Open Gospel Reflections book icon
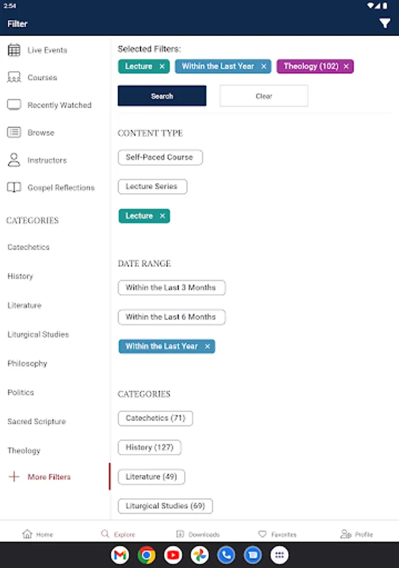The height and width of the screenshot is (568, 399). click(x=14, y=187)
